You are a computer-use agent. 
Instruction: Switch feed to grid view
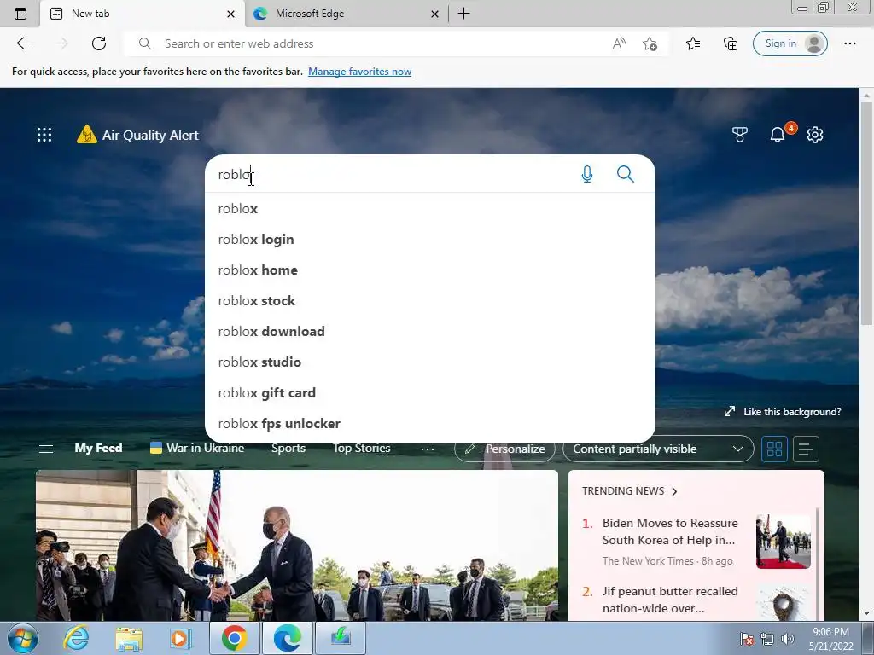(774, 449)
